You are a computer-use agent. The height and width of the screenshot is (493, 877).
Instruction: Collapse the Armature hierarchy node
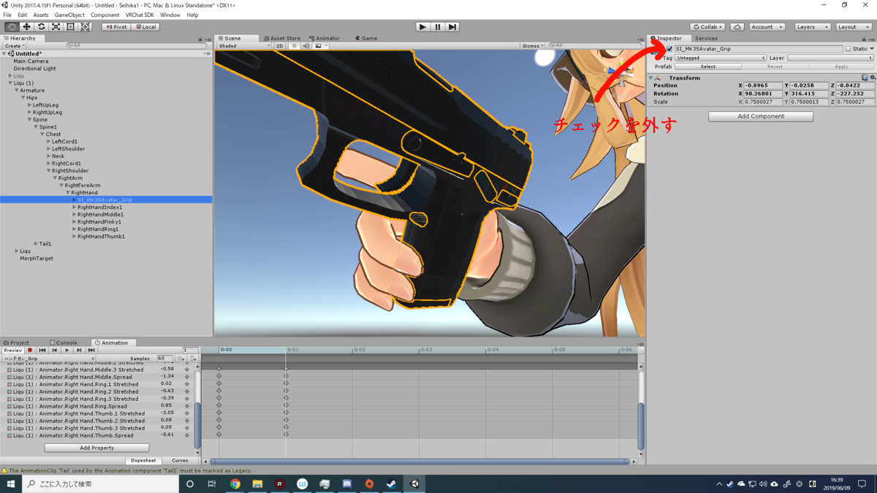(x=17, y=91)
